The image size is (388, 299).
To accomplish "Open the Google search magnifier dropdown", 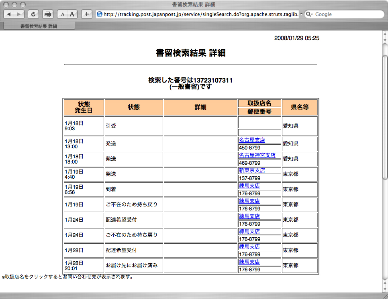I will [x=309, y=14].
